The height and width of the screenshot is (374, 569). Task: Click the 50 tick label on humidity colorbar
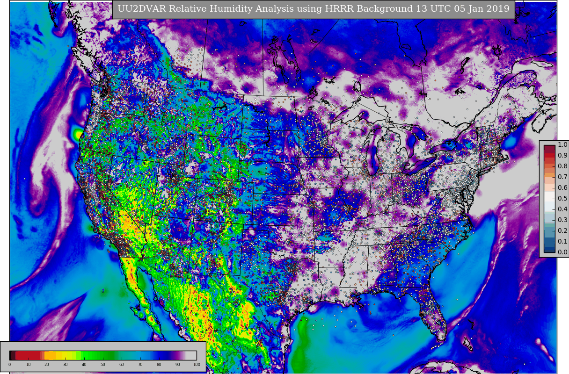coord(103,365)
